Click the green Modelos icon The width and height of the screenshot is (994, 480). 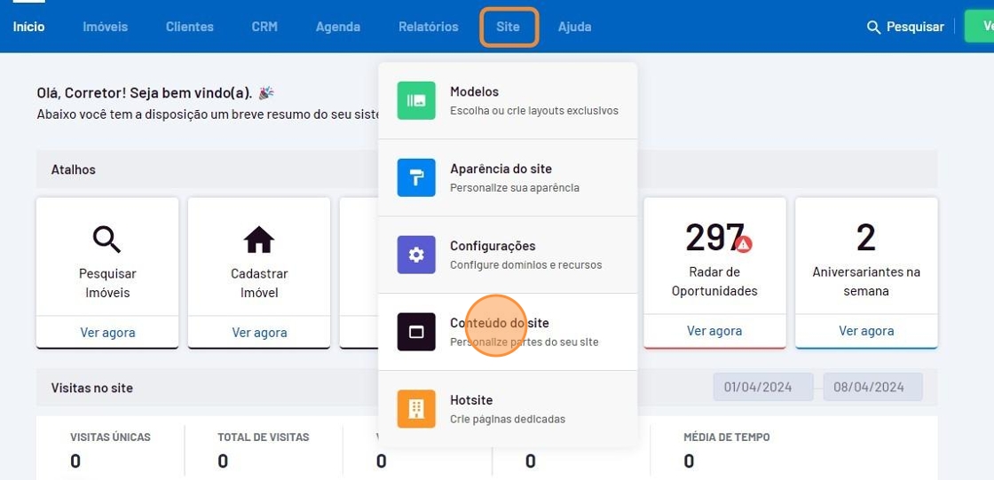pyautogui.click(x=415, y=100)
